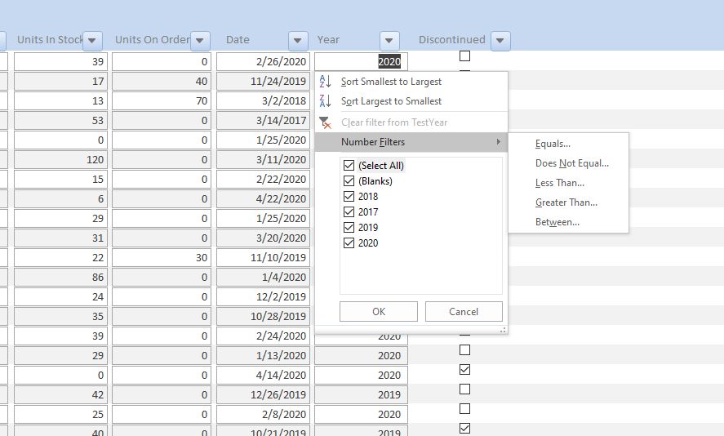Select Between... from the Number Filters submenu
This screenshot has width=724, height=436.
coord(557,222)
